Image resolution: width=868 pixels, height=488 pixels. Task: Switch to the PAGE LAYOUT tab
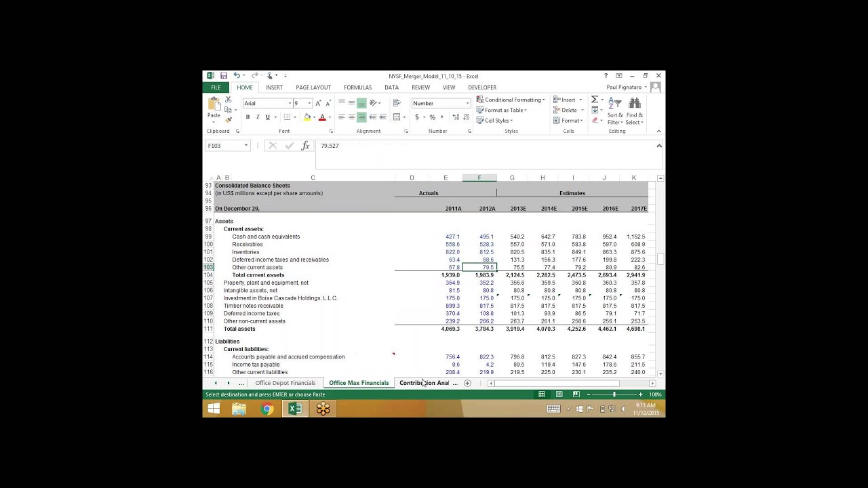[313, 87]
